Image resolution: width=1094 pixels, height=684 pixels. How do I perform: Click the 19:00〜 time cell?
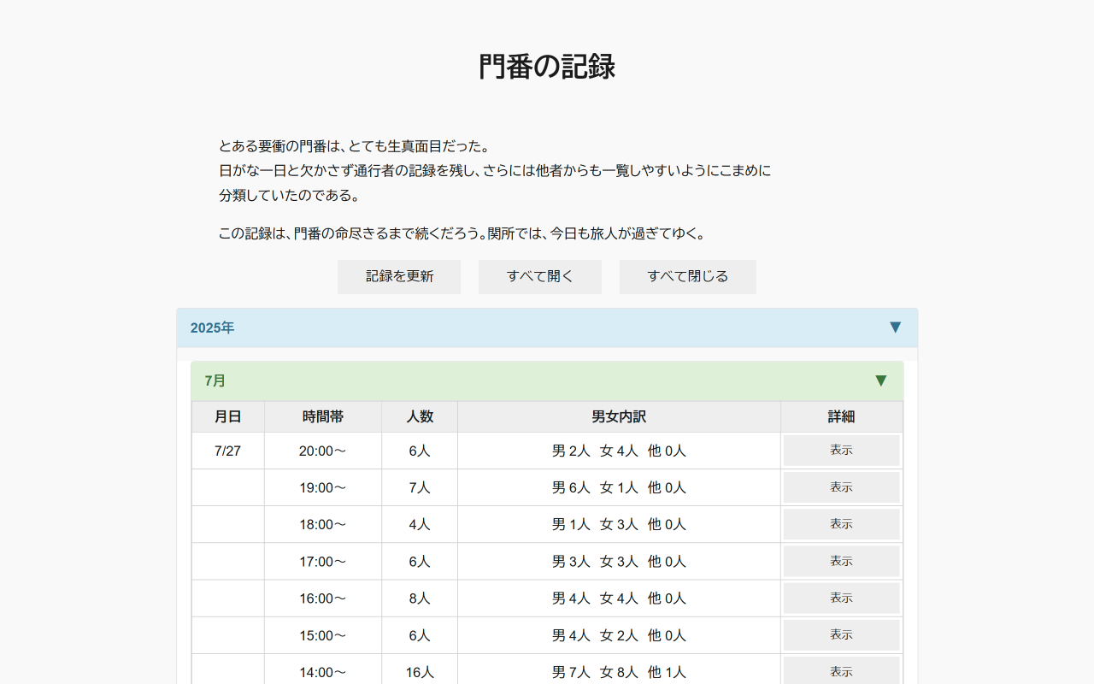click(x=323, y=487)
